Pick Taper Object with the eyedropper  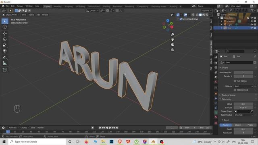click(252, 111)
